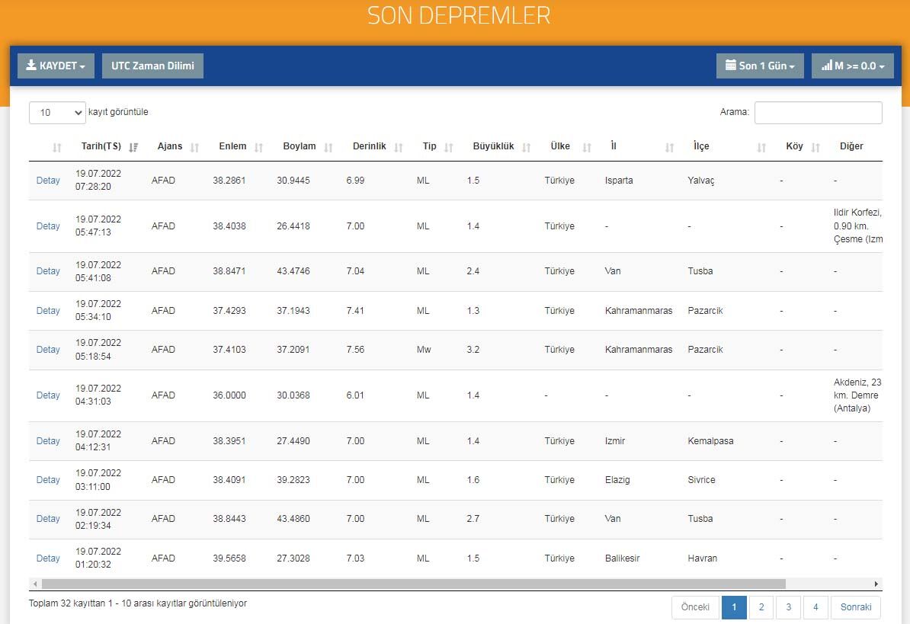Sort by the Tip column arrow icon

[449, 147]
